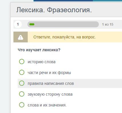122x113 pixels.
Task: Pick the highlighted 'правила написания слов' text
Action: tap(51, 83)
